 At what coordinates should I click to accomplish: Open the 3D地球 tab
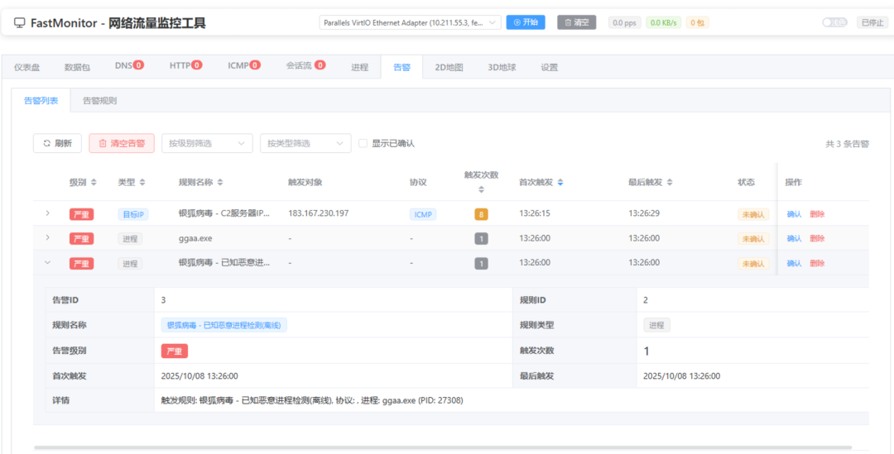tap(502, 67)
